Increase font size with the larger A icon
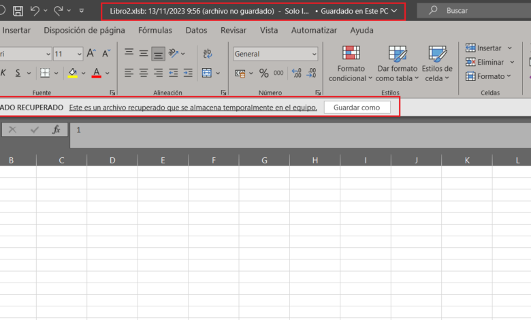Image resolution: width=531 pixels, height=320 pixels. [91, 53]
